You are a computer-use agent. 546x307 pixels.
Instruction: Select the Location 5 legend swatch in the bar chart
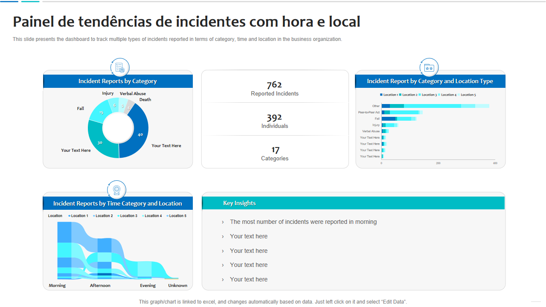coord(459,95)
